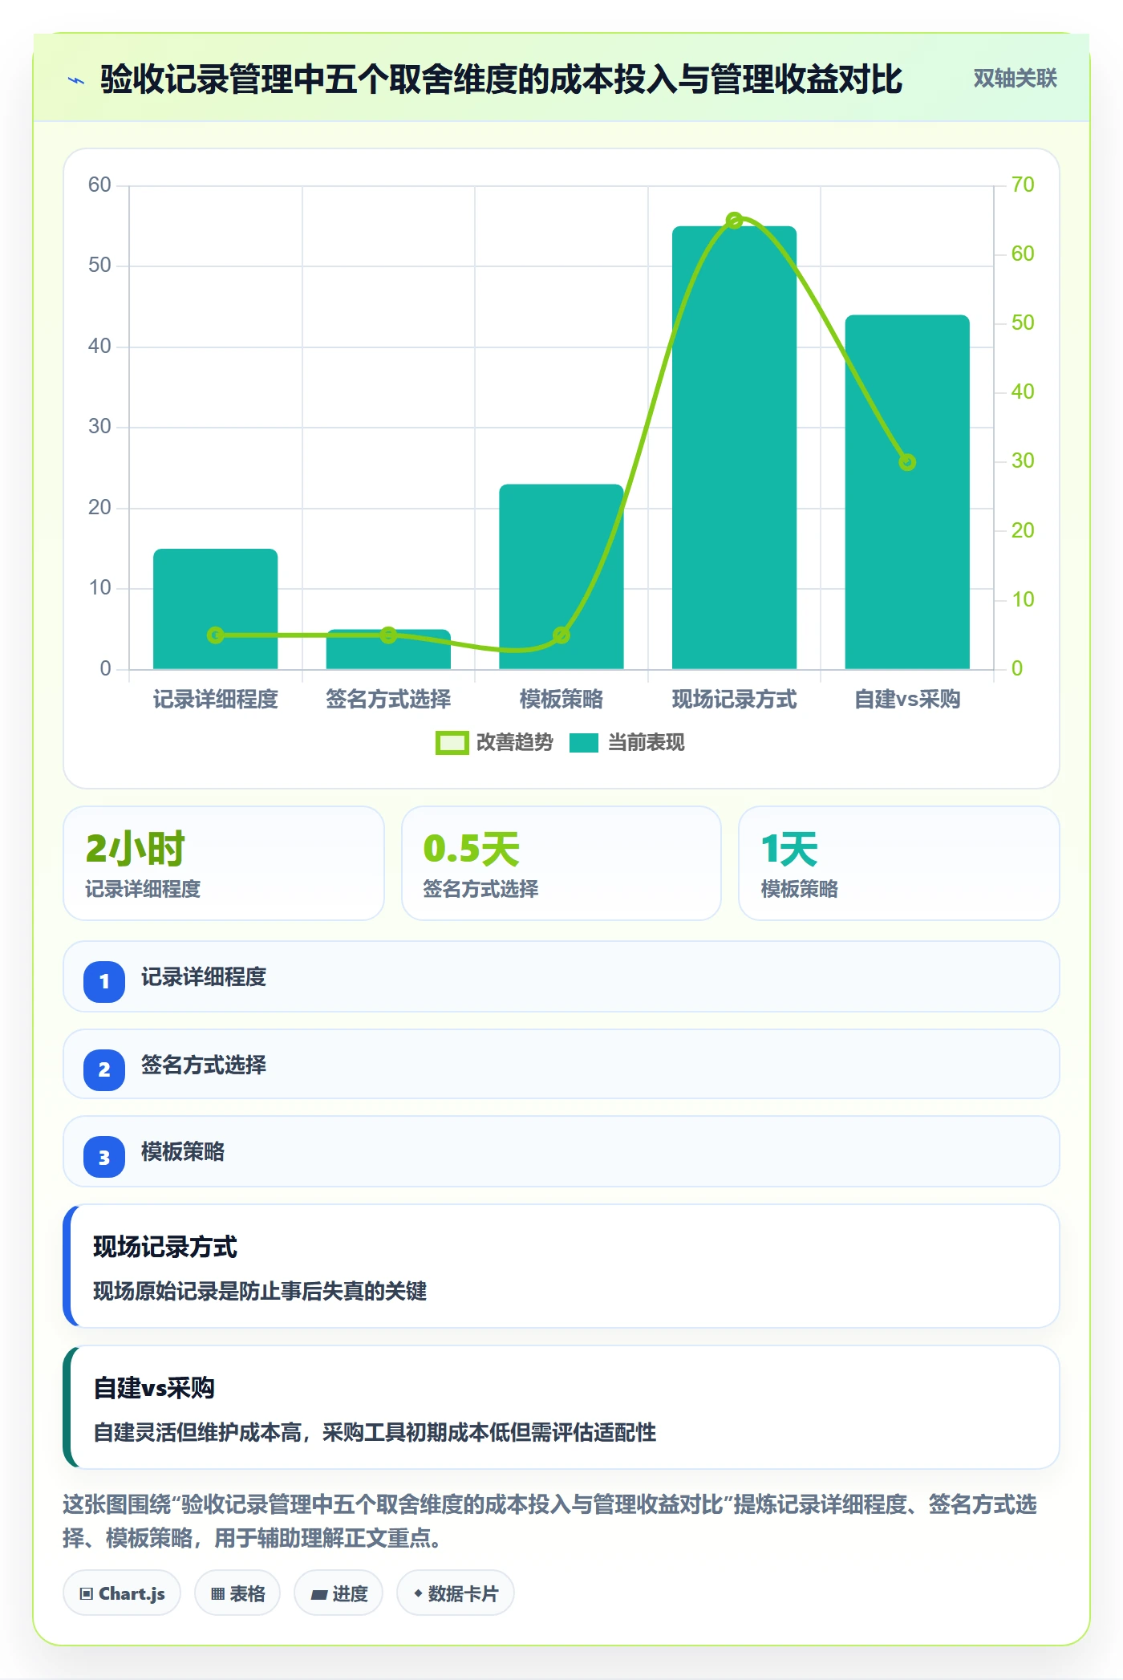
Task: Click the Chart.js tag
Action: tap(122, 1593)
